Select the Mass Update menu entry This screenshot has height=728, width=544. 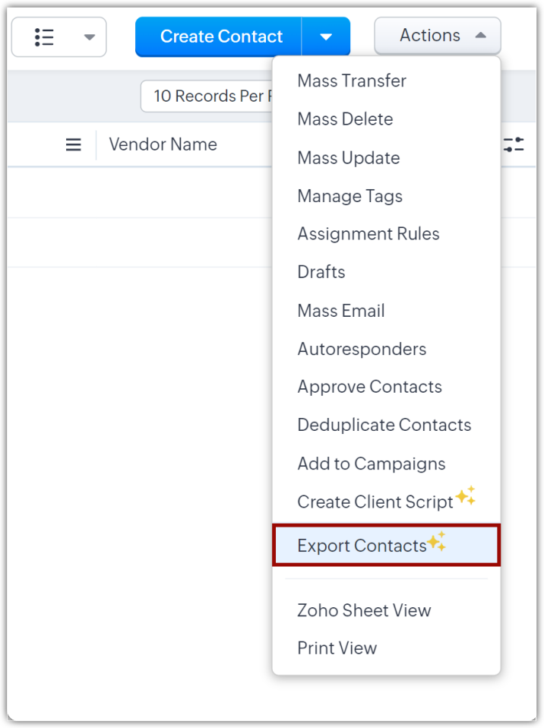pyautogui.click(x=348, y=158)
